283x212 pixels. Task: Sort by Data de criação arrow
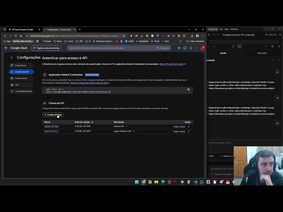[92, 122]
